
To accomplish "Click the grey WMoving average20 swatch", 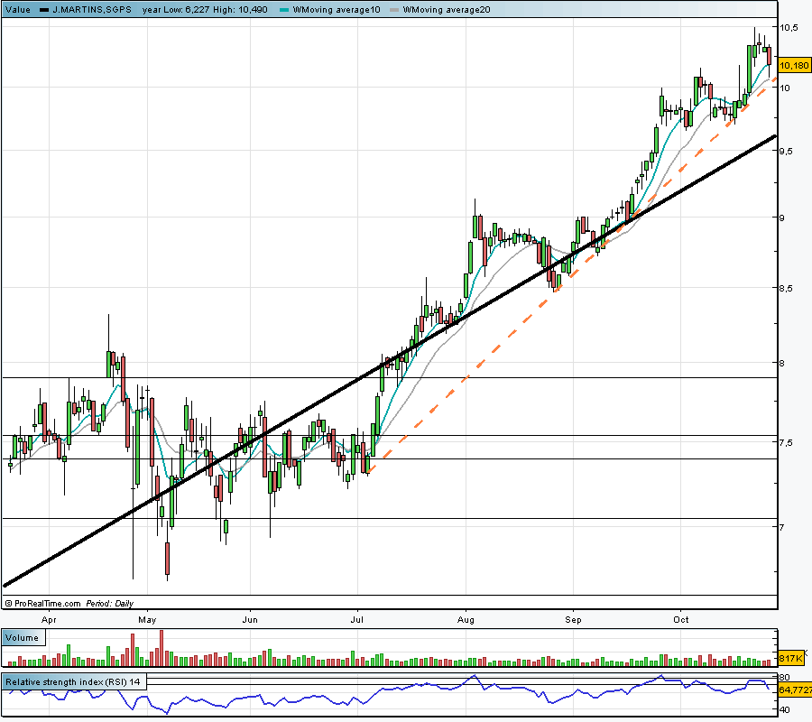I will coord(394,10).
